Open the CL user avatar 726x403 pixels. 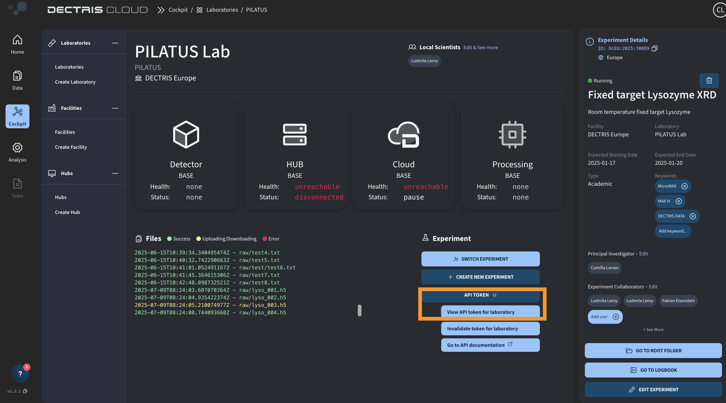click(x=720, y=10)
